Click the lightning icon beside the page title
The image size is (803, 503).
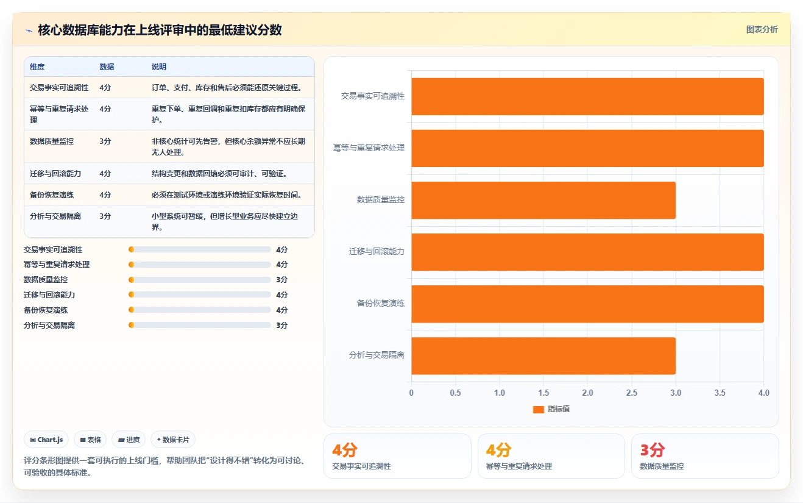click(29, 30)
